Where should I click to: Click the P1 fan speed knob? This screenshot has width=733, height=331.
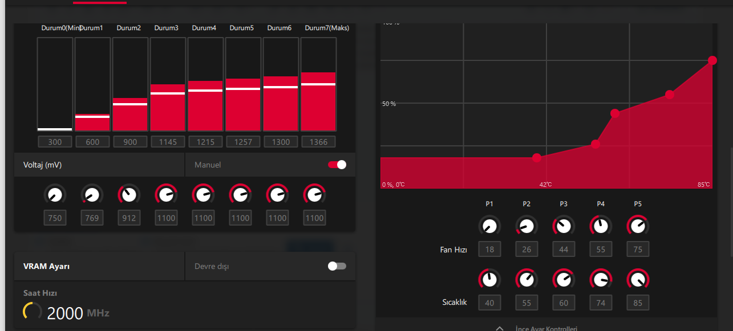(489, 226)
